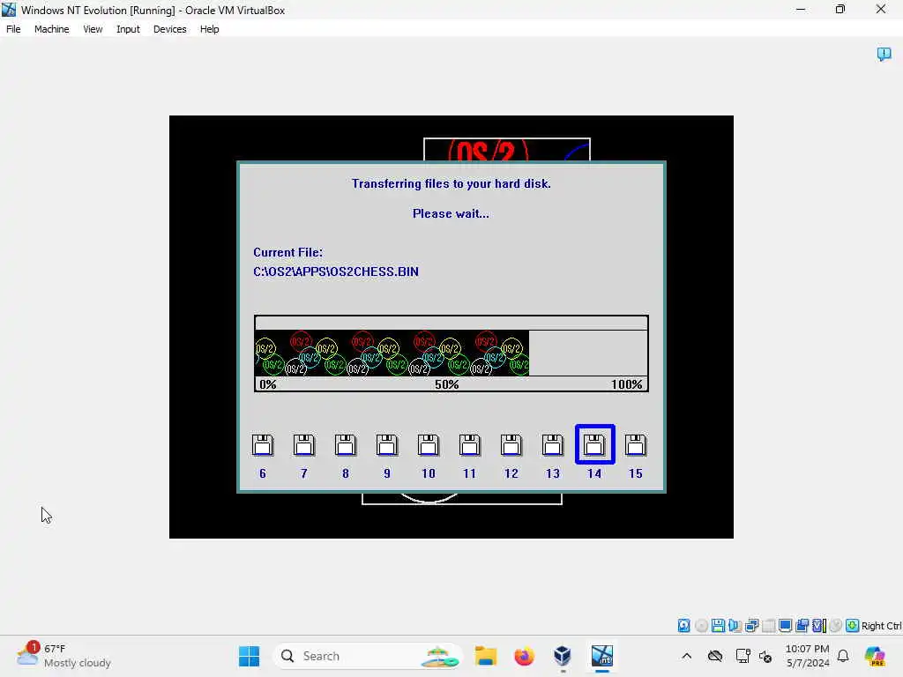The image size is (903, 677).
Task: Click the 50% progress label
Action: point(447,384)
